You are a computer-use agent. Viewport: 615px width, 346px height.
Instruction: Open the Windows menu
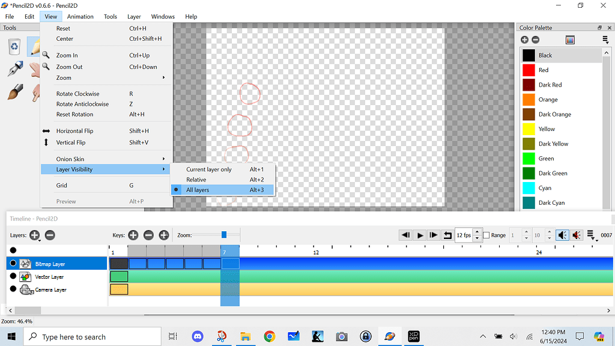(163, 16)
